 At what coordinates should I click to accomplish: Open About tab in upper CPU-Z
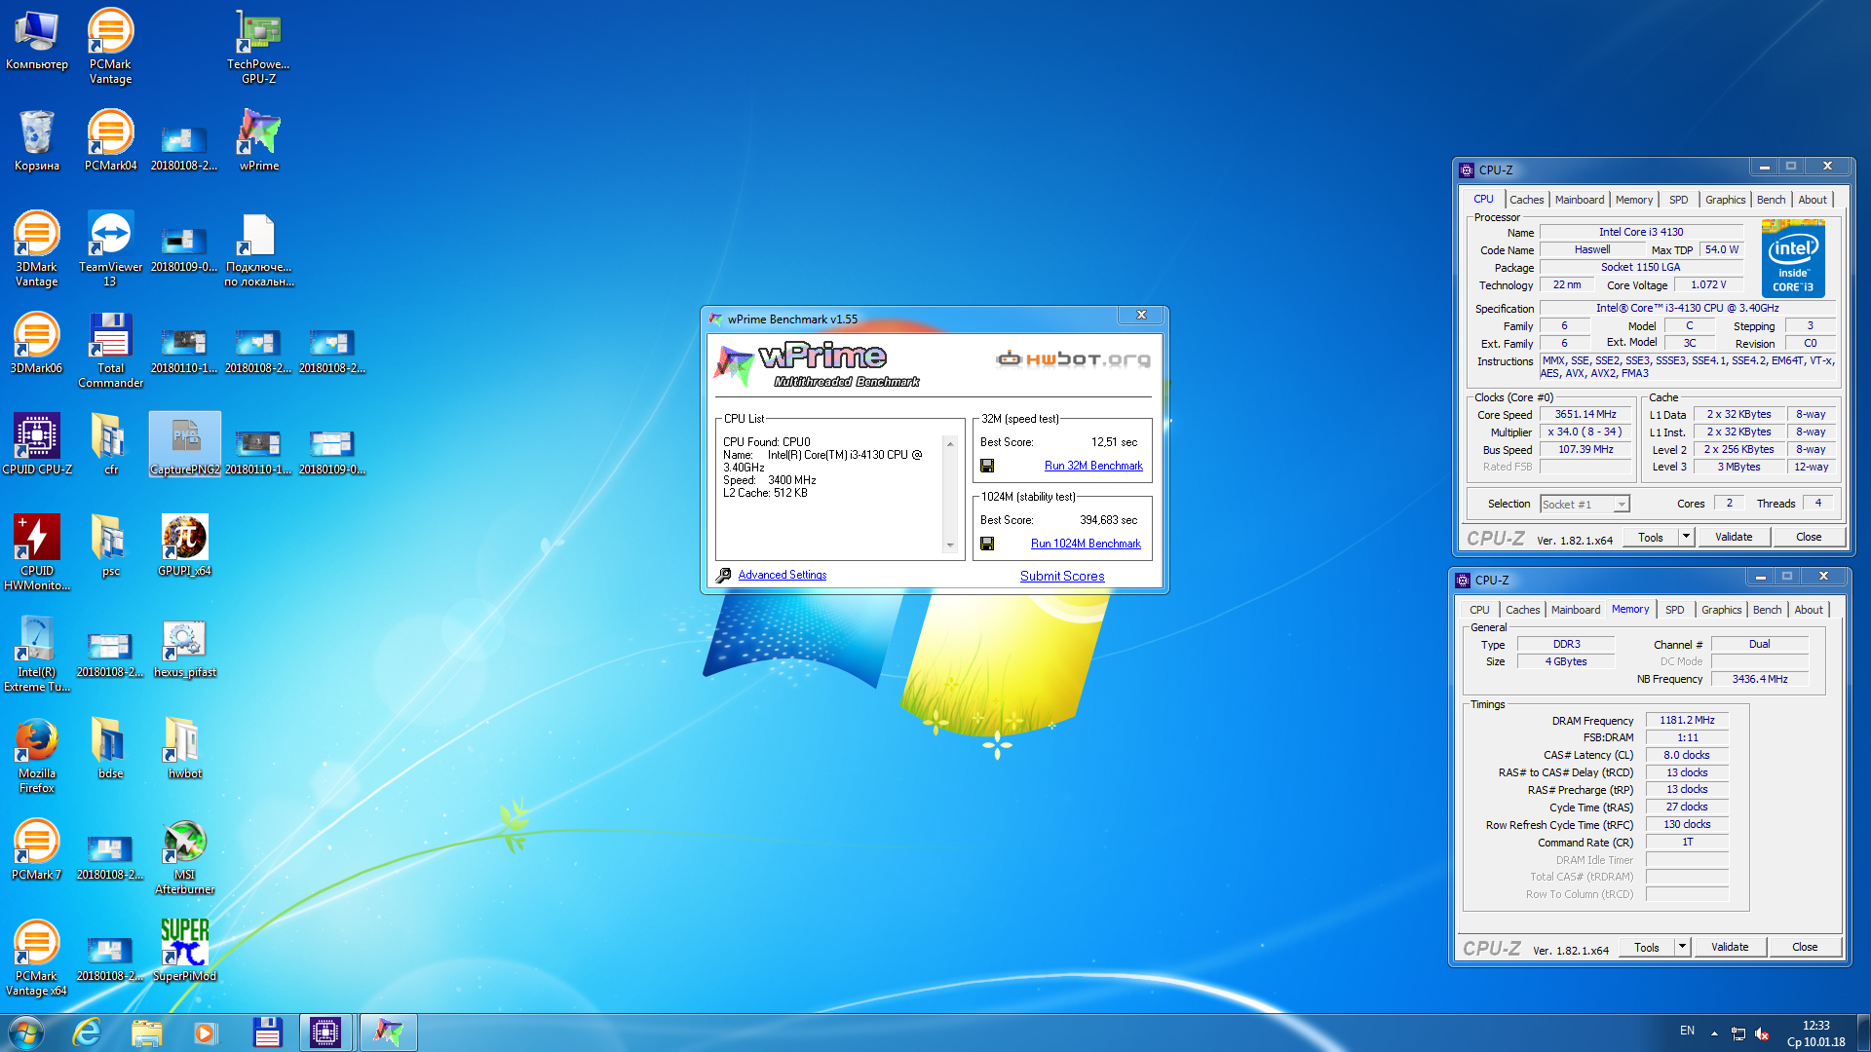[1812, 200]
